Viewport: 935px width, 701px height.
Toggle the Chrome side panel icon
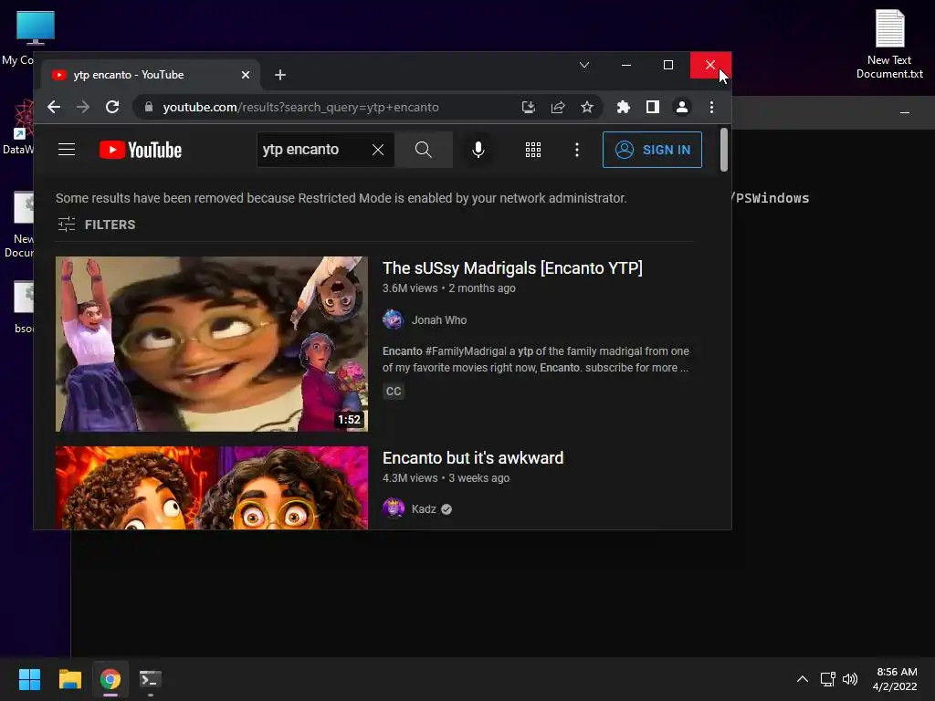click(652, 108)
